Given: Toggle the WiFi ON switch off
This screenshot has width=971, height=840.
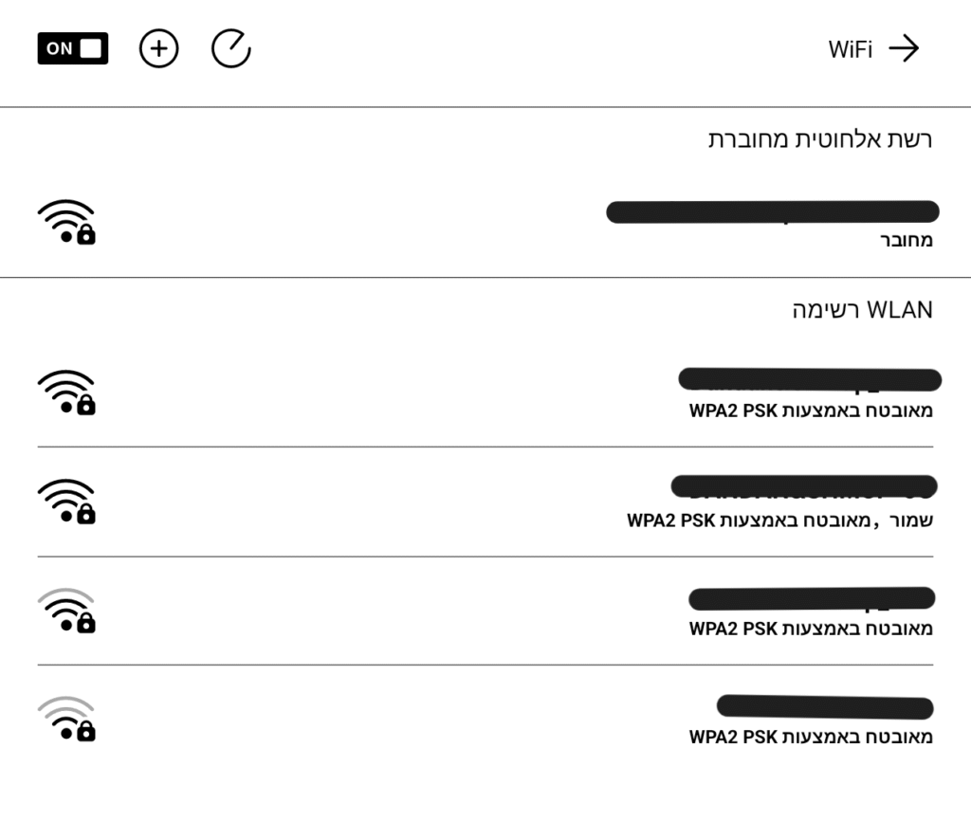Looking at the screenshot, I should 73,48.
